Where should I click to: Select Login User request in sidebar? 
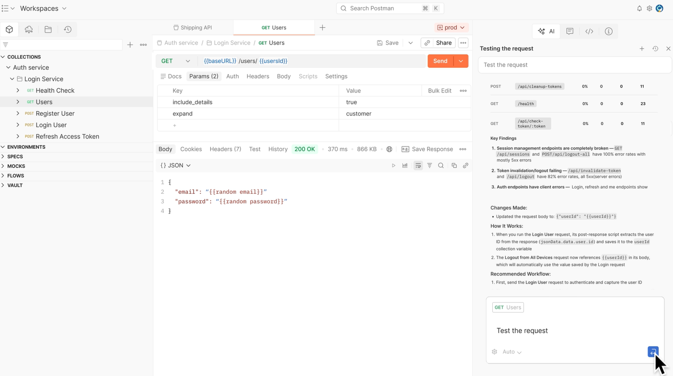tap(51, 125)
